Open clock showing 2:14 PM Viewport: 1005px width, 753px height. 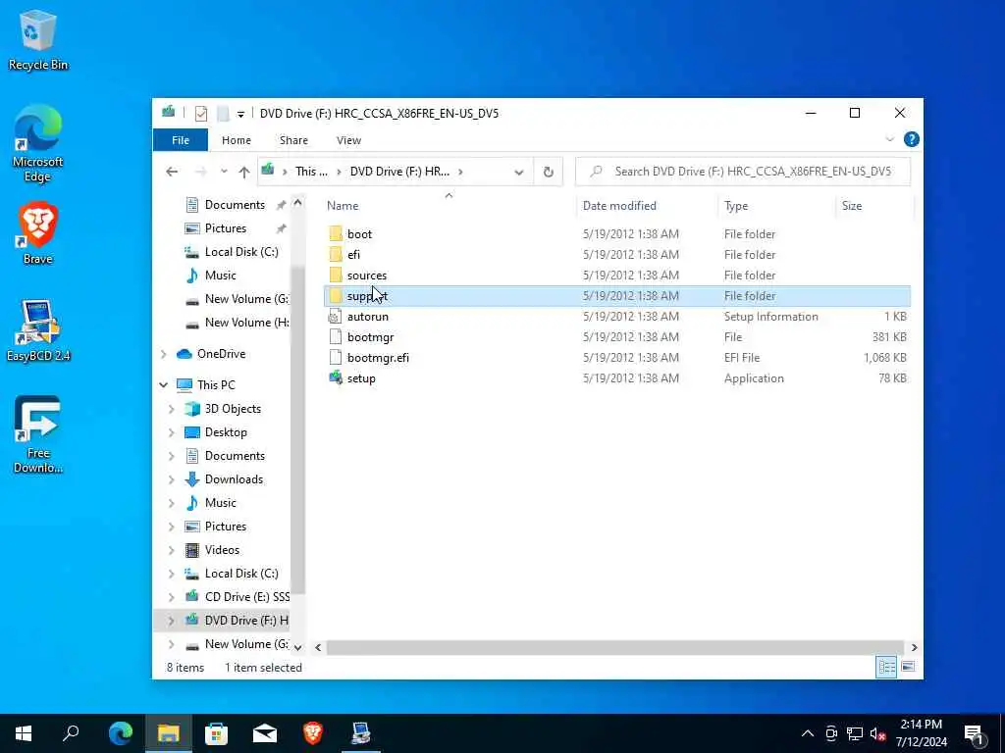921,733
